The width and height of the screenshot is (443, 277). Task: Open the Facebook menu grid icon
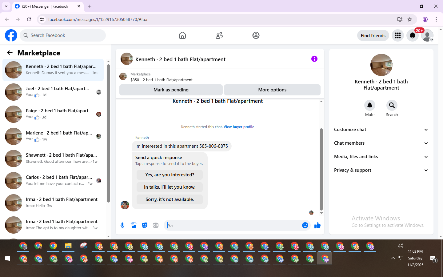click(x=398, y=35)
